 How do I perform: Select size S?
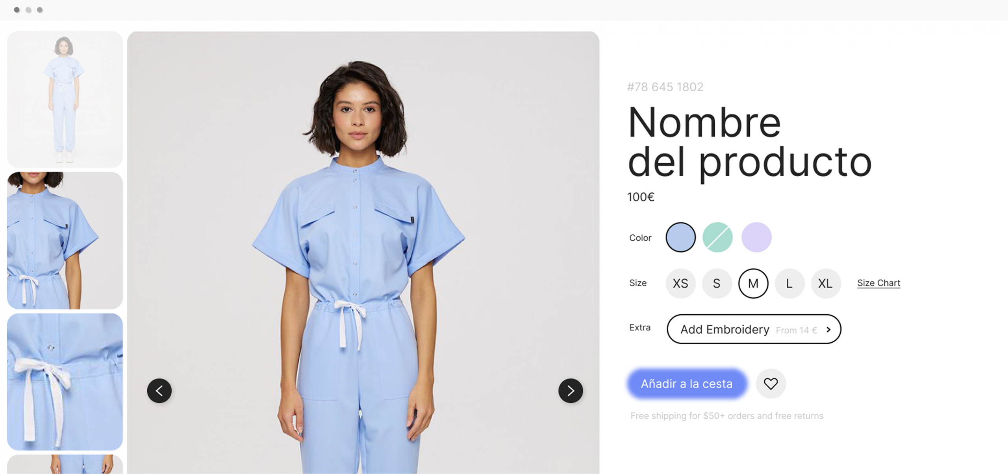click(x=717, y=283)
